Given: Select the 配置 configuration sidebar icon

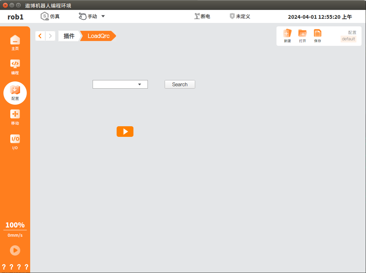Looking at the screenshot, I should [15, 93].
